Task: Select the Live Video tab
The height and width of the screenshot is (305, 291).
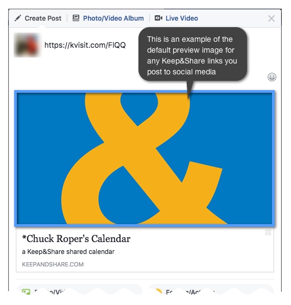Action: pos(176,18)
